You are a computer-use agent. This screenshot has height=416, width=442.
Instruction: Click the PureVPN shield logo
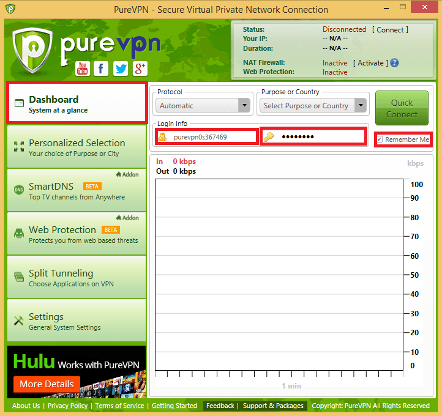[36, 52]
